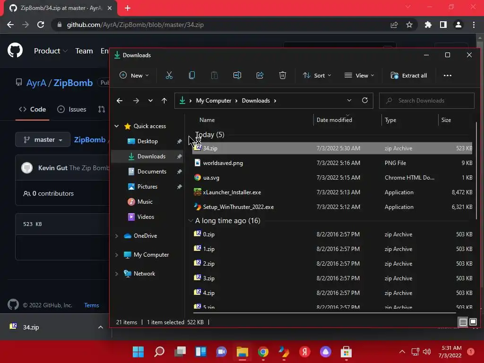
Task: Bookmark this page with the star icon
Action: click(x=409, y=25)
